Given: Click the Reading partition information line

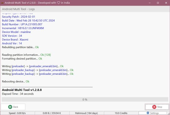Looking at the screenshot, I should (26, 55).
